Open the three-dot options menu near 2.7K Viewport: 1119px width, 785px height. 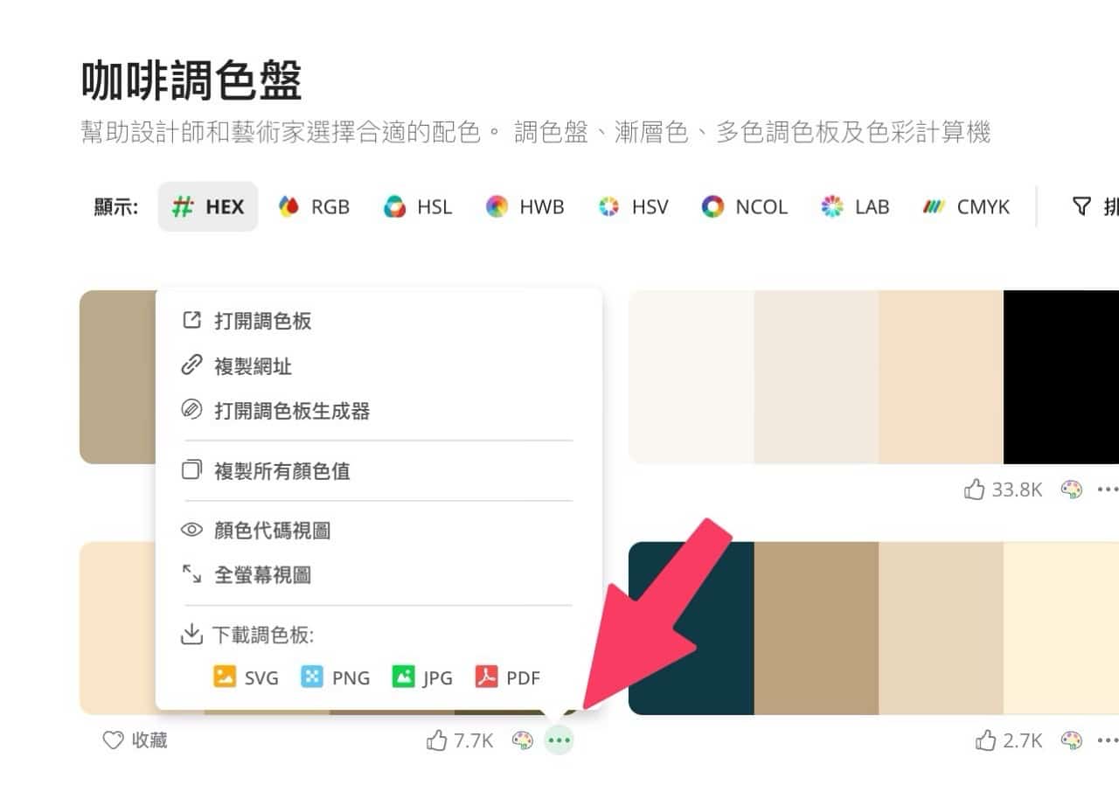(x=1106, y=740)
